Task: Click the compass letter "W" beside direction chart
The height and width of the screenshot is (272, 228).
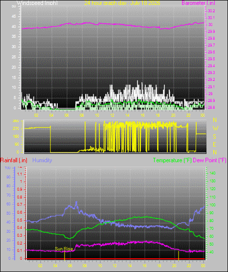Action: [x=215, y=128]
